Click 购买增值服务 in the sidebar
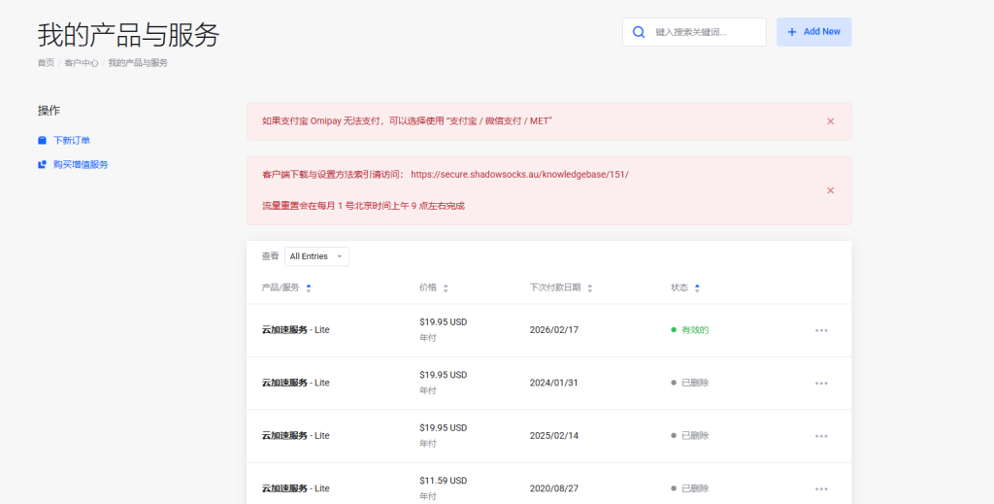 (x=81, y=165)
